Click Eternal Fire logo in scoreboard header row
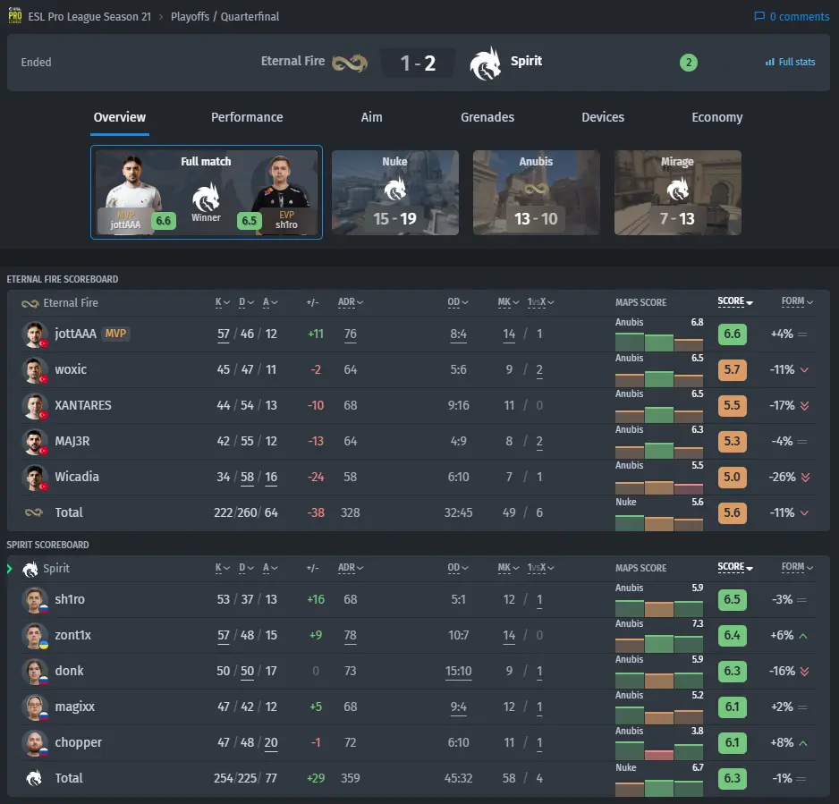Image resolution: width=839 pixels, height=804 pixels. (x=30, y=303)
